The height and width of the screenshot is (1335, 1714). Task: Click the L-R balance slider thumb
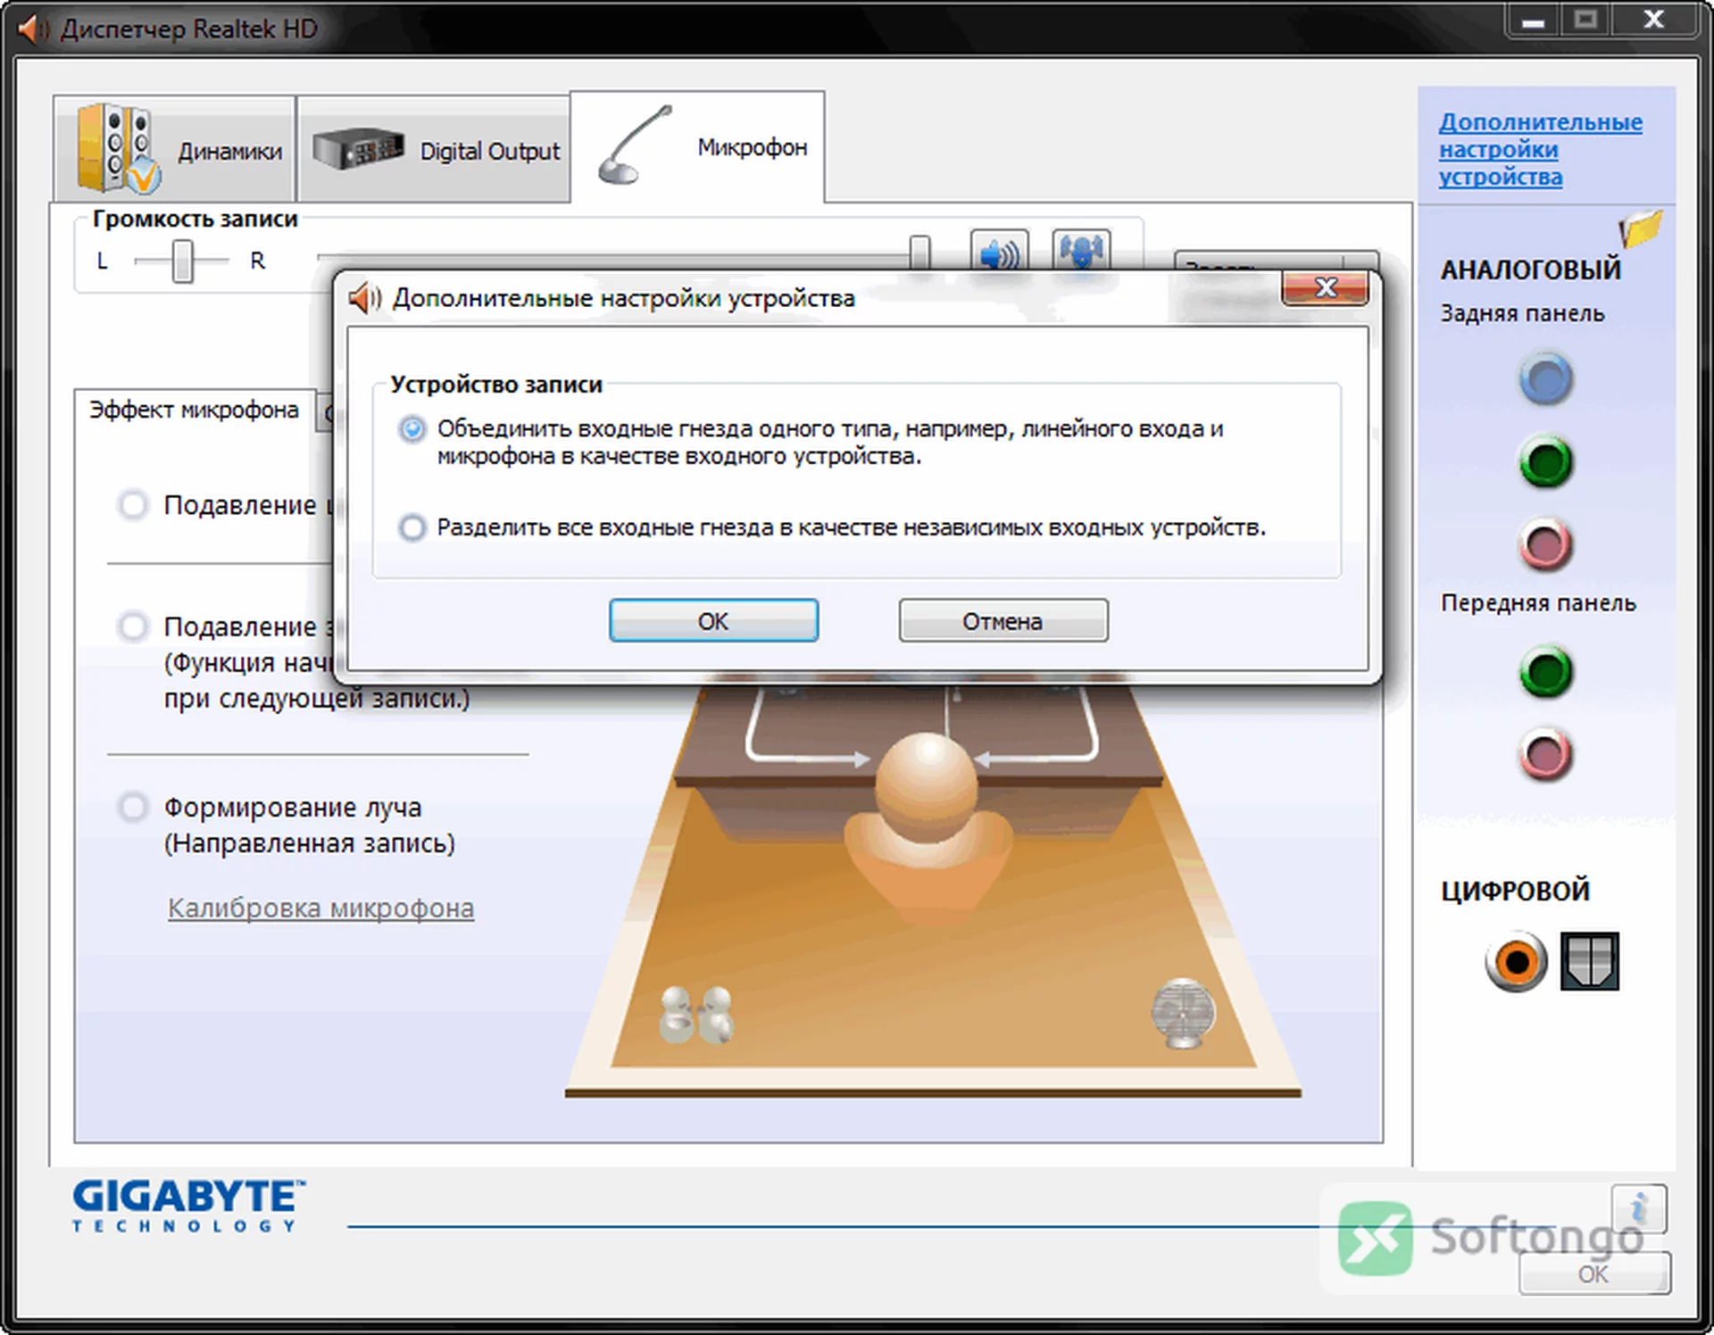(182, 261)
